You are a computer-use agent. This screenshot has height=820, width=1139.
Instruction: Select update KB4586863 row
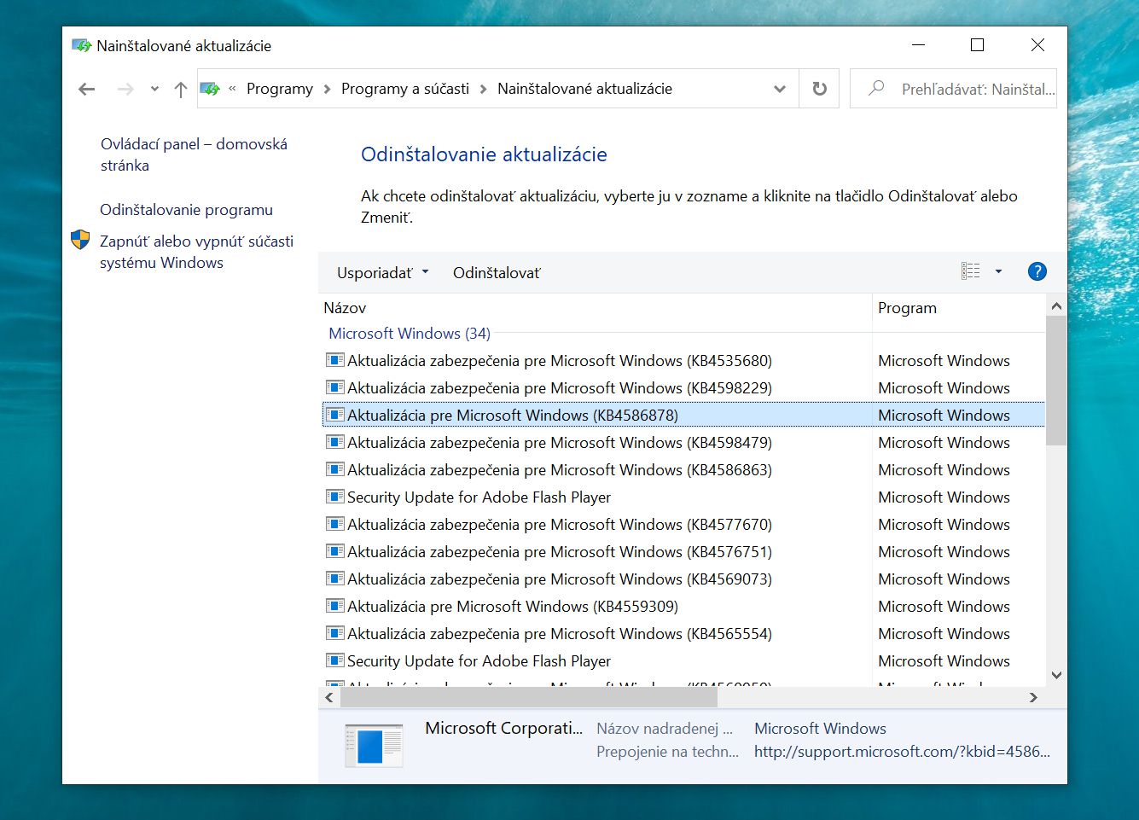(x=683, y=470)
